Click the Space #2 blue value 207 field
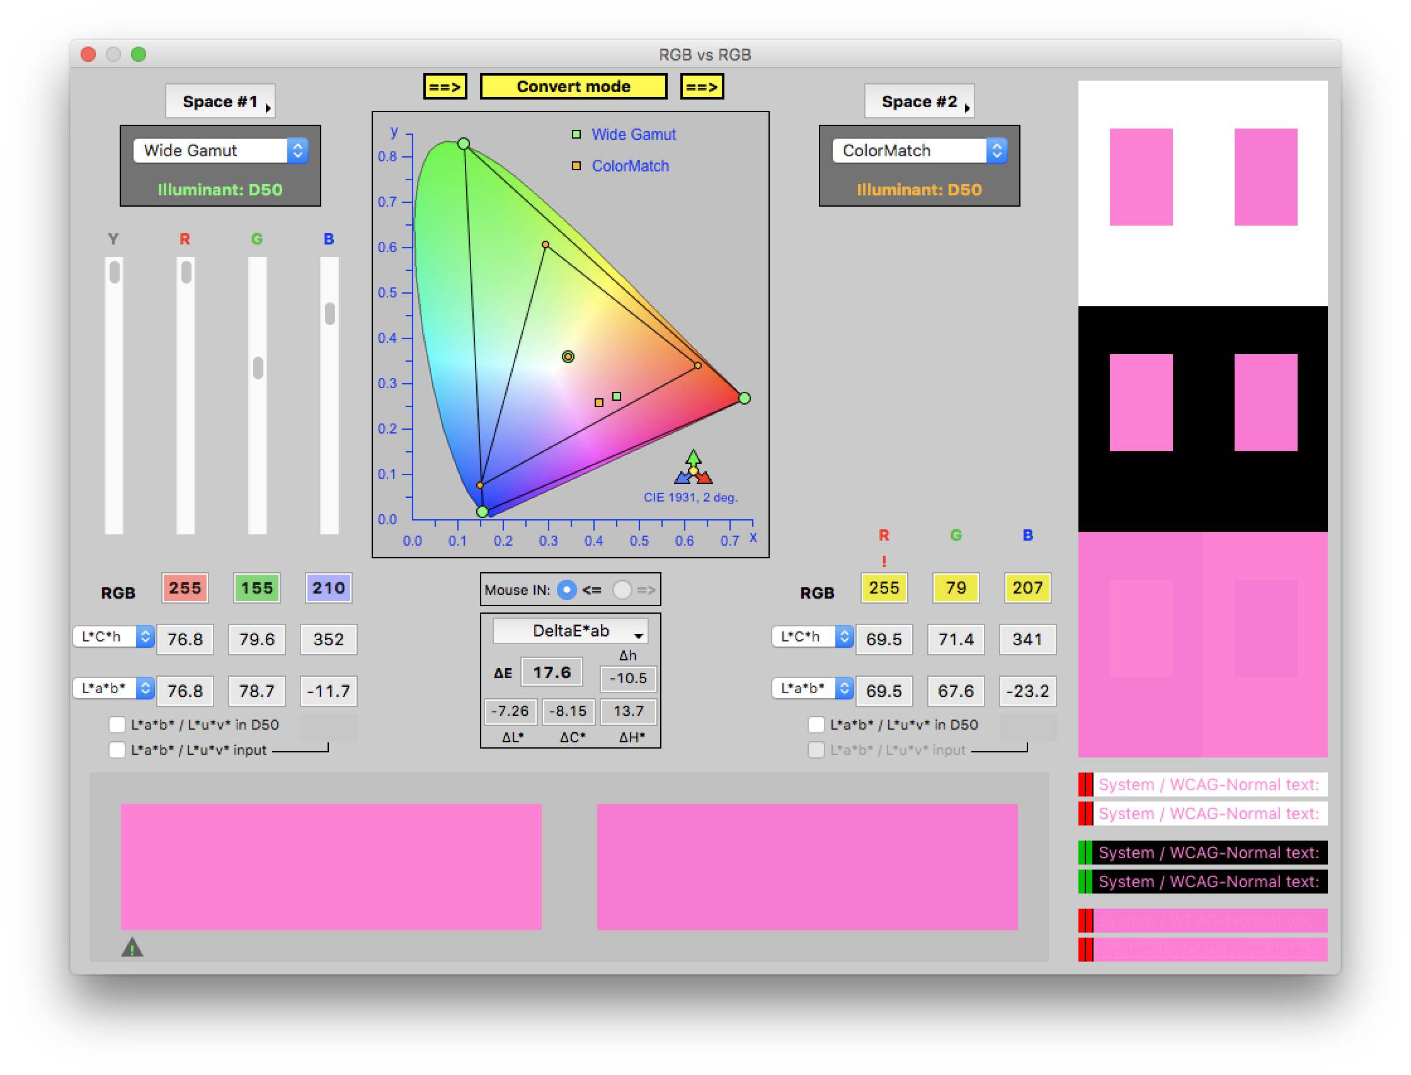The width and height of the screenshot is (1411, 1075). pyautogui.click(x=1027, y=588)
